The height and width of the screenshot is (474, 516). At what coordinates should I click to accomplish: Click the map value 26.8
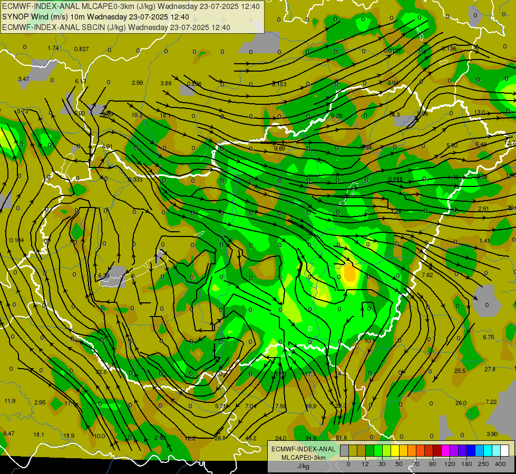coord(220,438)
